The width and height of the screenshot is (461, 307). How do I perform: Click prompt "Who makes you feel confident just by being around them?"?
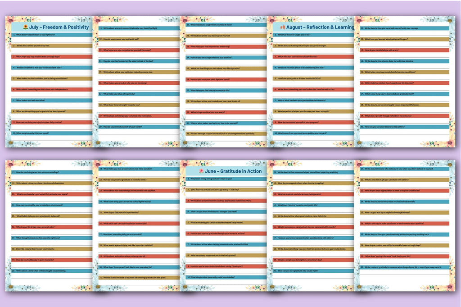(x=52, y=78)
